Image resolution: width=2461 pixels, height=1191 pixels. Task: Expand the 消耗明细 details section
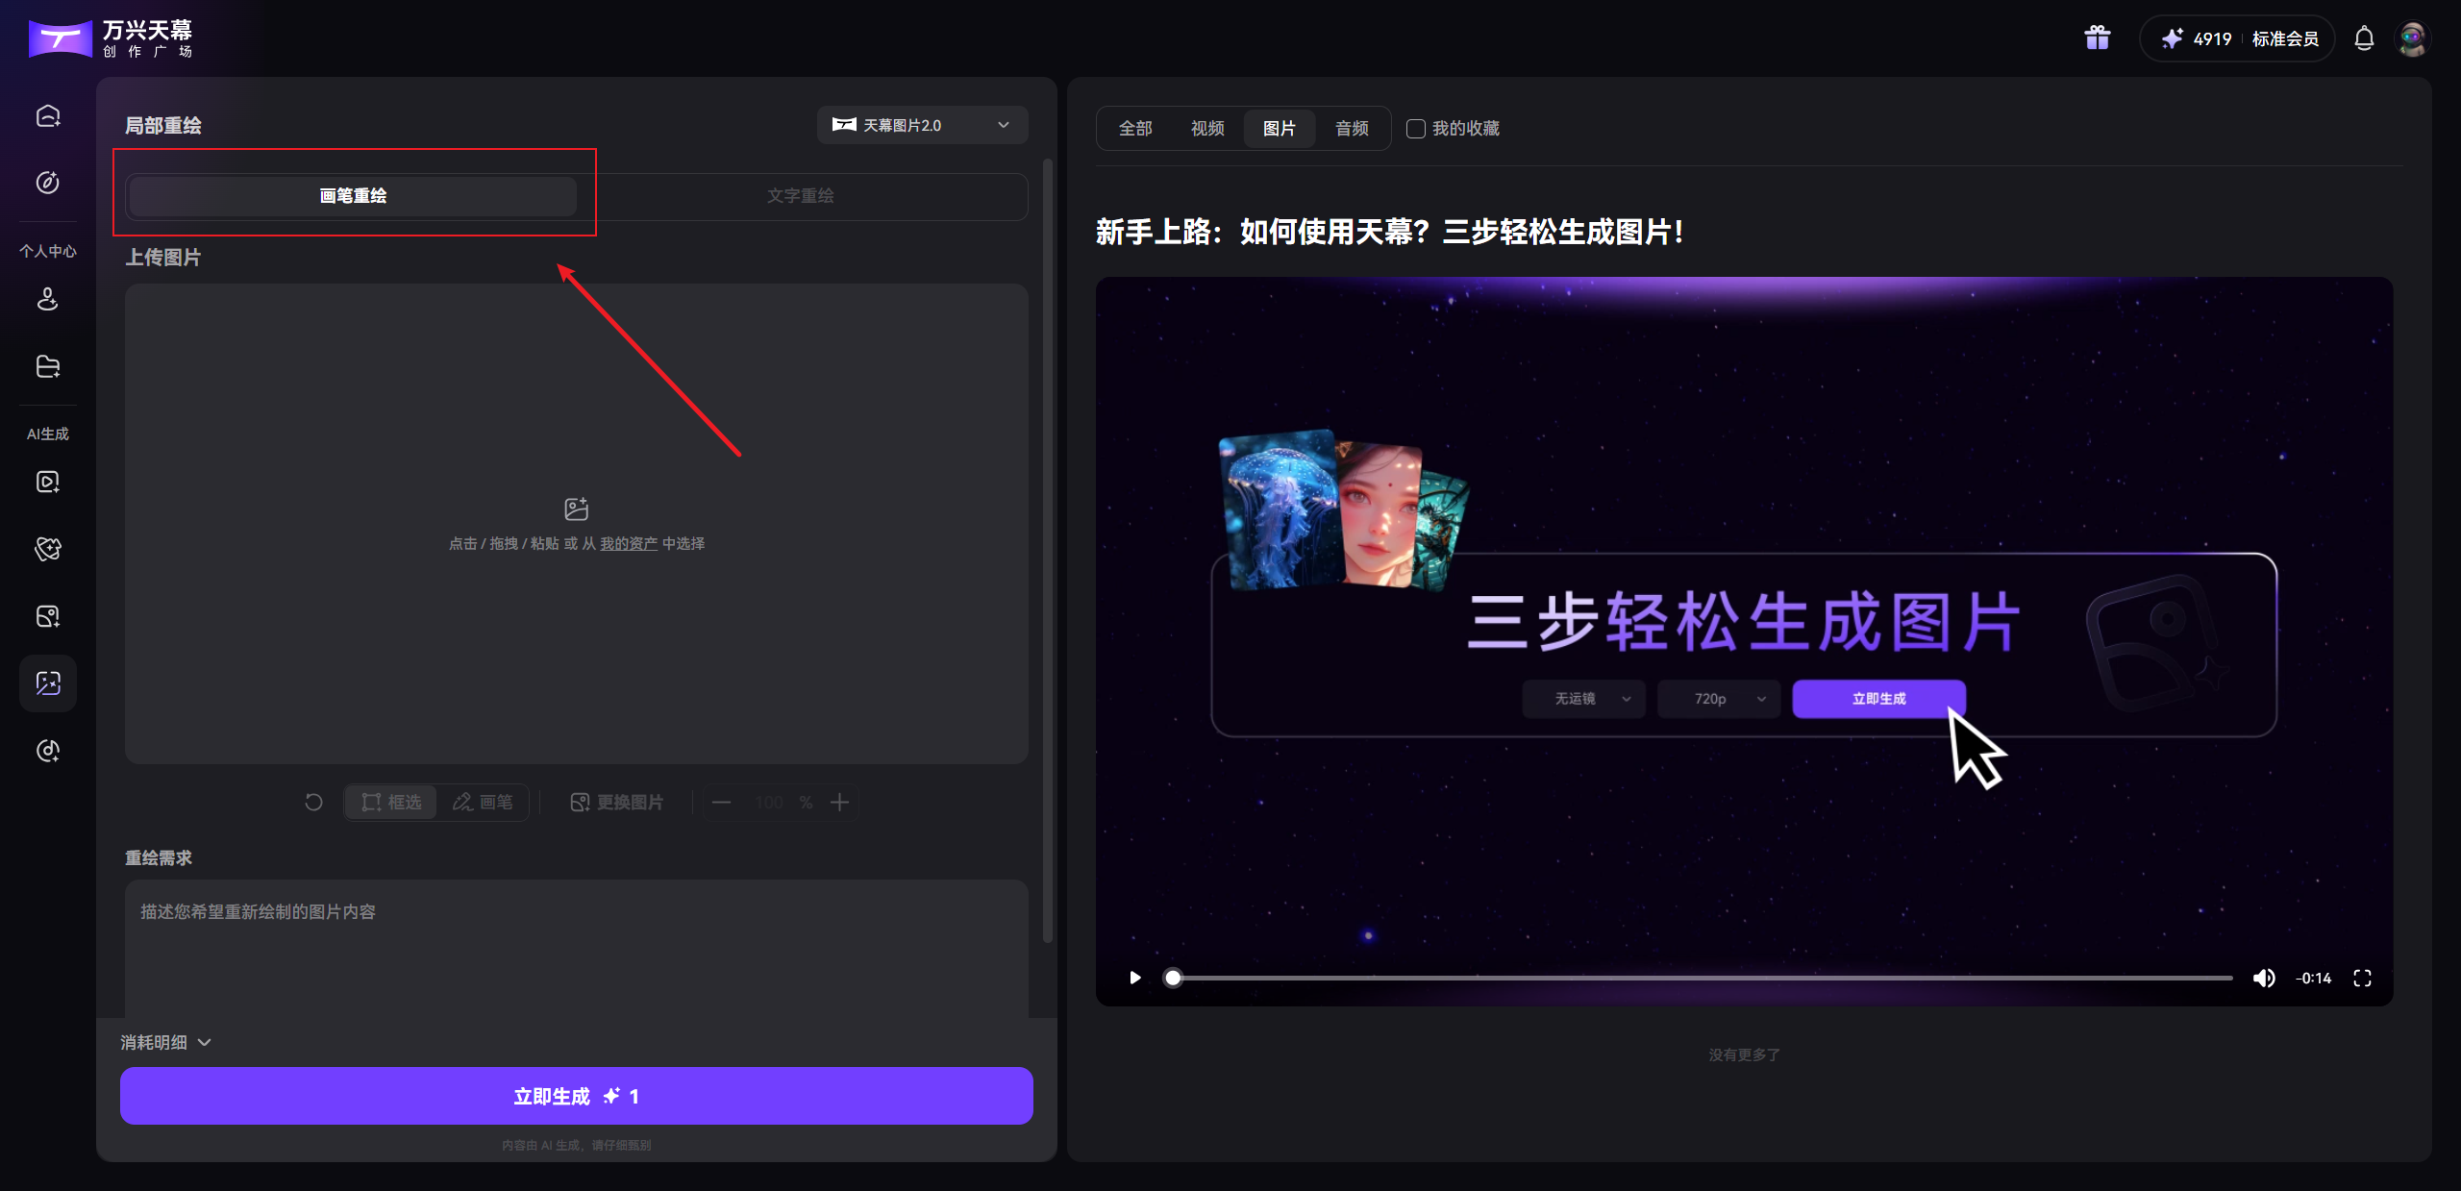coord(164,1041)
